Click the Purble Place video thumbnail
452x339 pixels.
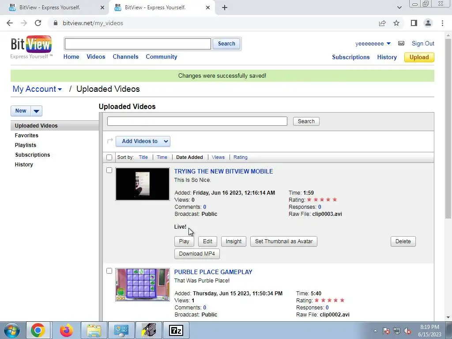pyautogui.click(x=143, y=285)
